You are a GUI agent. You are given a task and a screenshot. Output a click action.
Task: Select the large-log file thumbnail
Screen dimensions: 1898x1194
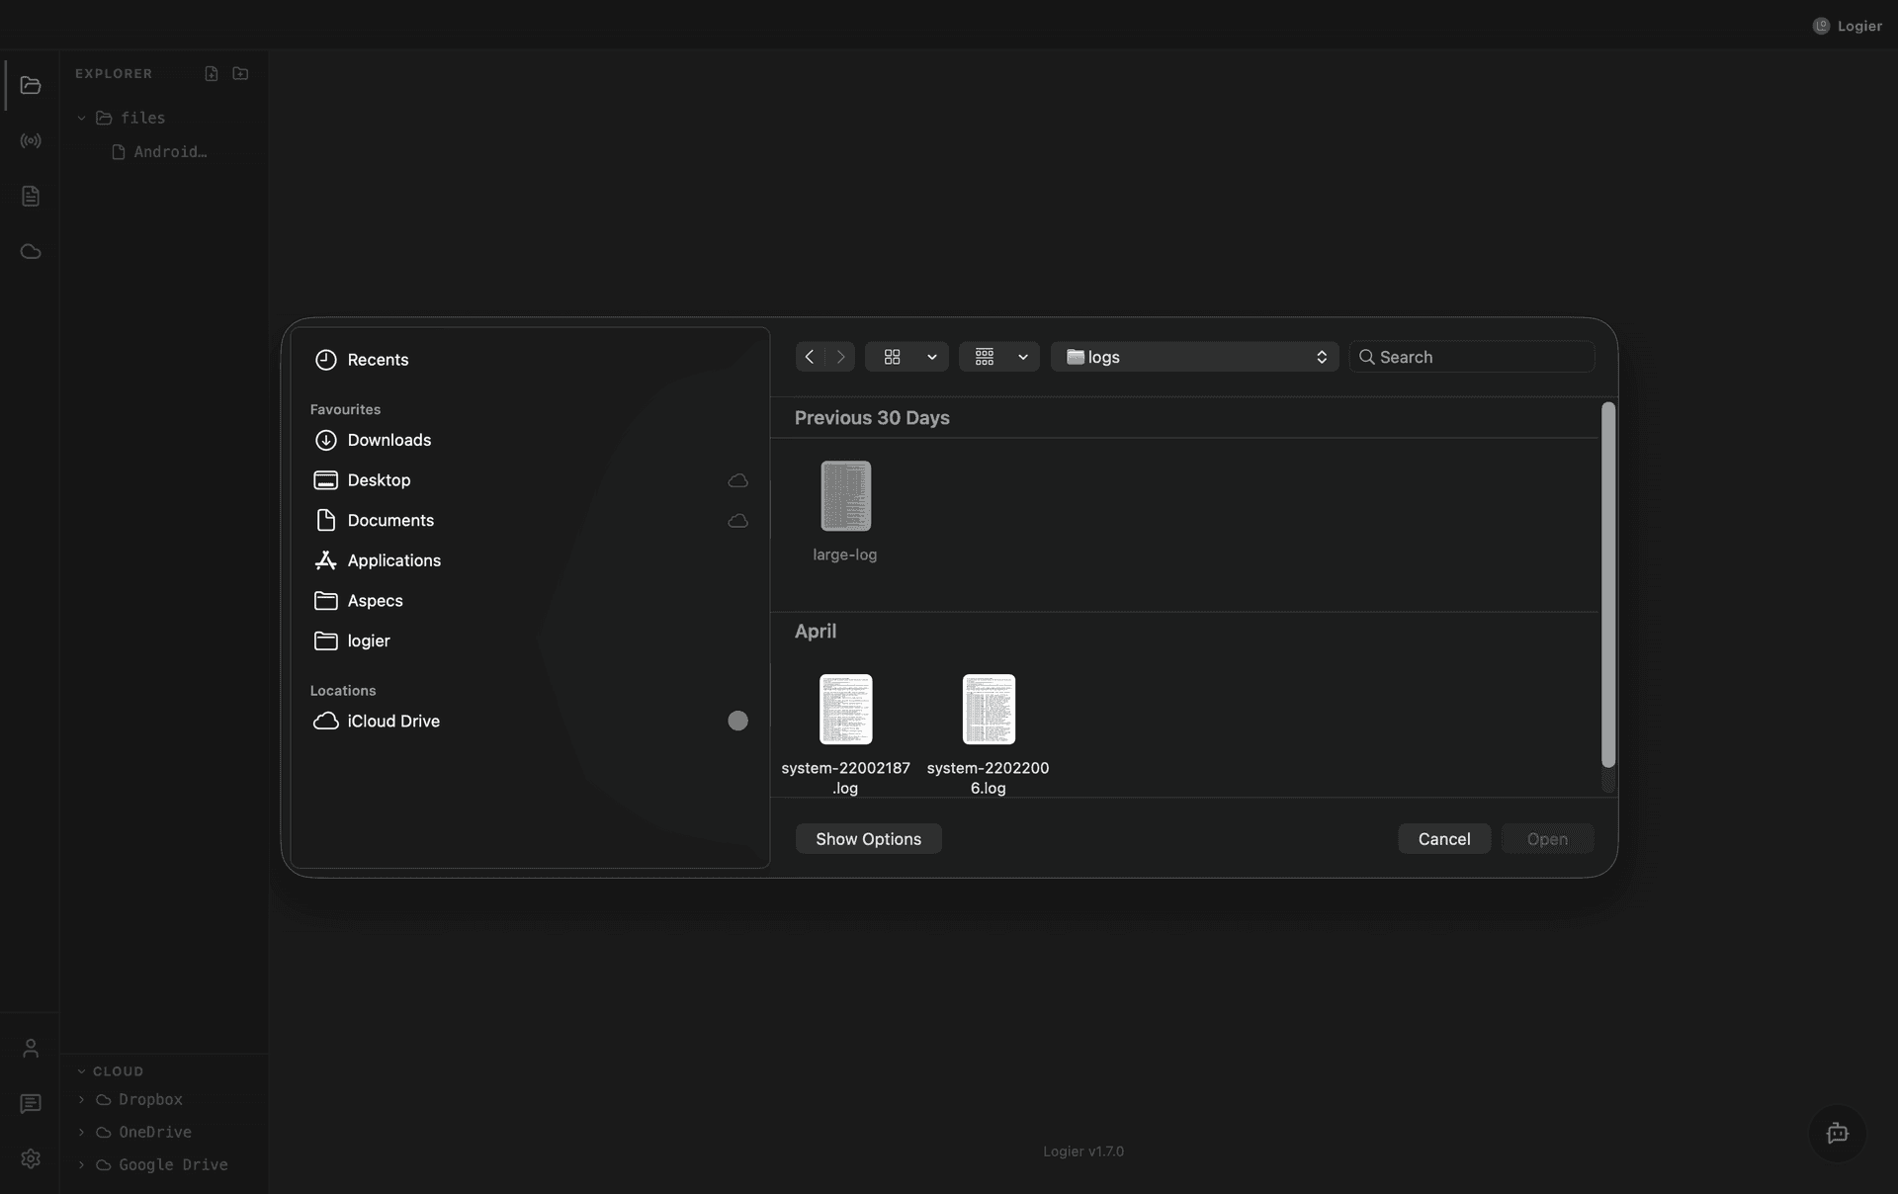pyautogui.click(x=845, y=496)
